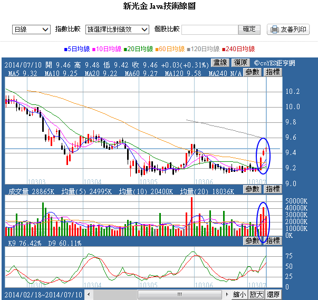Click the 2014/02/18~2014/07/10 date range text
Viewport: 318px width, 300px height.
point(43,295)
